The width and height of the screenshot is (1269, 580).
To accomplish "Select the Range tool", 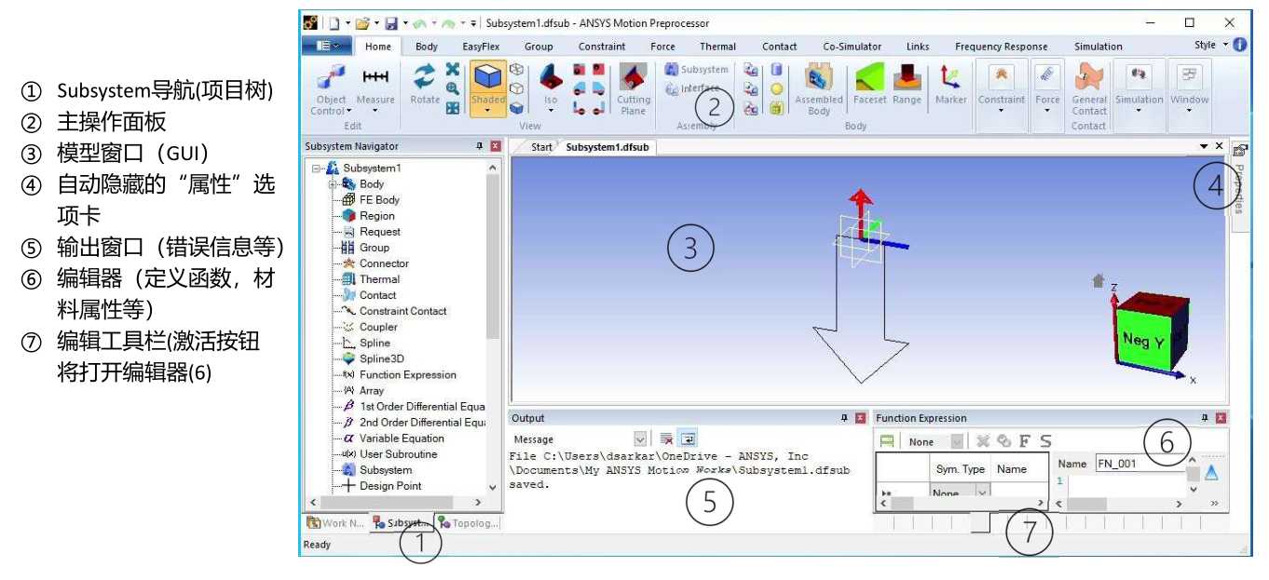I will pos(907,85).
